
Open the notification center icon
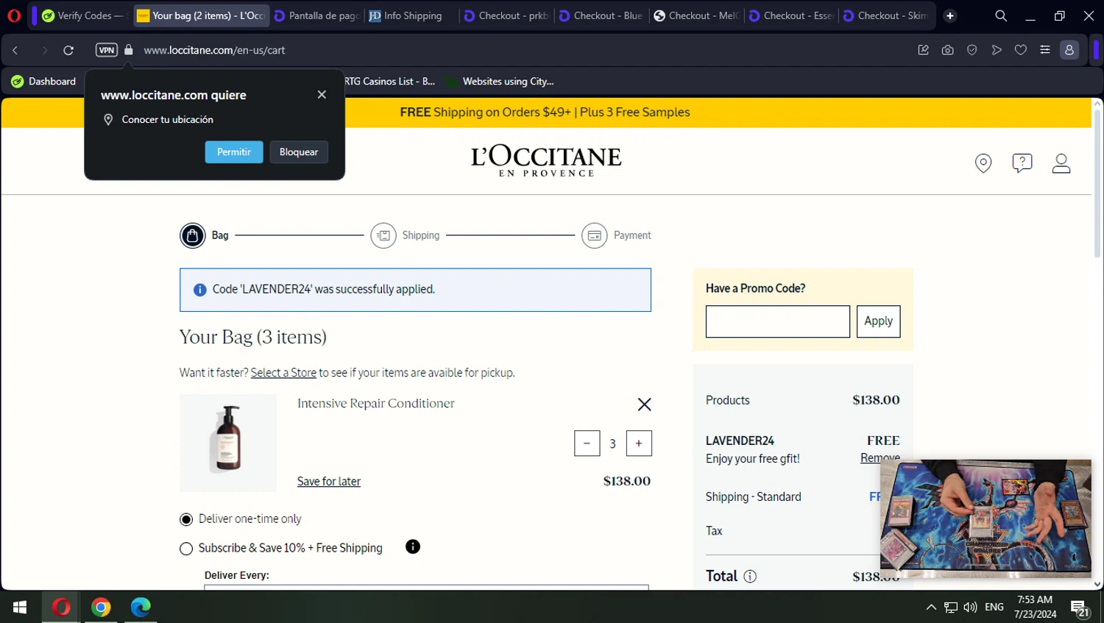click(1080, 608)
